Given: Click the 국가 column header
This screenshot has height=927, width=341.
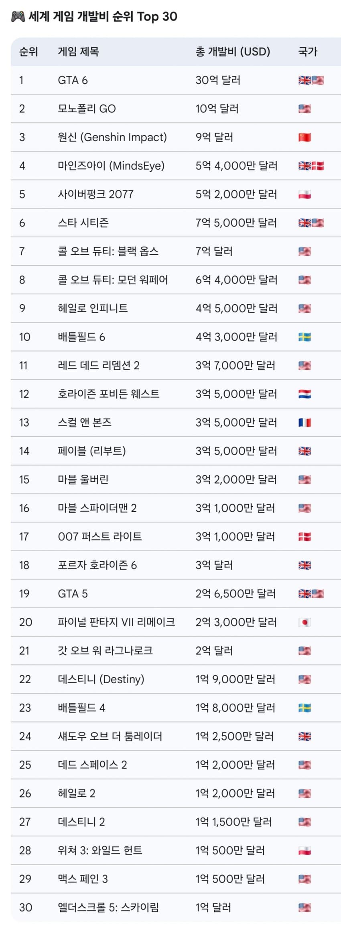Looking at the screenshot, I should tap(308, 52).
